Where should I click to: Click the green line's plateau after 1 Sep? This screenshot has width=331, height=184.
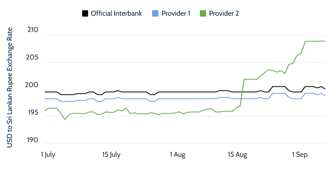click(315, 41)
